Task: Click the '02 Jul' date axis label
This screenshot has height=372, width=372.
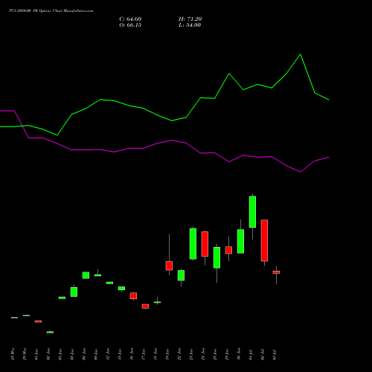Action: [263, 355]
